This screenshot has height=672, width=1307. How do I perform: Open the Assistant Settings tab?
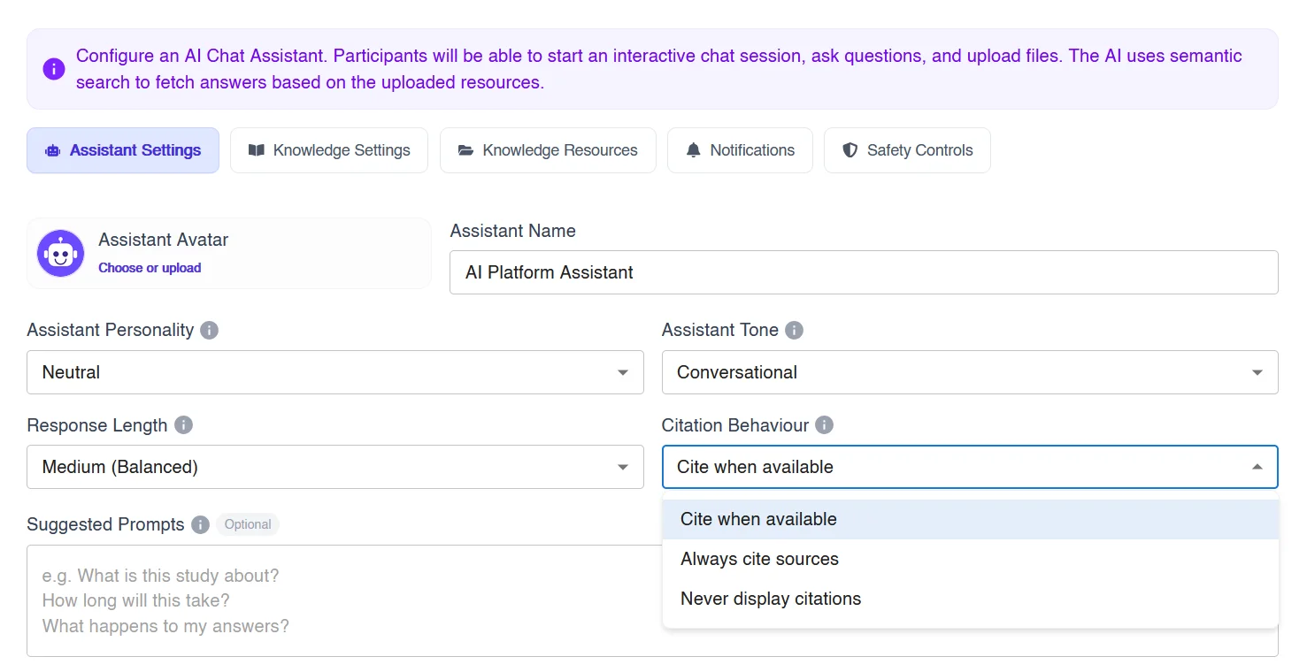coord(123,150)
